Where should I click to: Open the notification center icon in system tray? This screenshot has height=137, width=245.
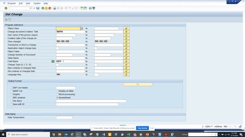point(241,134)
